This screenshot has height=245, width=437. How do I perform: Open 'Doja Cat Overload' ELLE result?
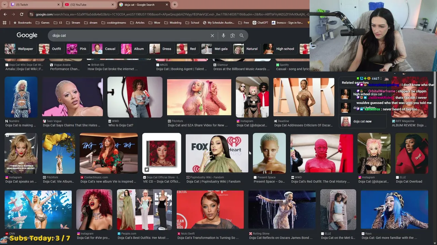409,181
